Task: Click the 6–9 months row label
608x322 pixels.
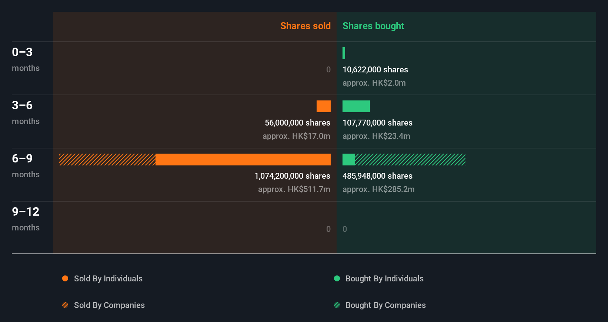Action: pos(26,165)
